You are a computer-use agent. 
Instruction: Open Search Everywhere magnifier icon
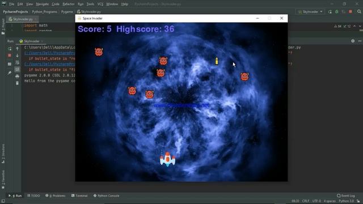tap(359, 11)
